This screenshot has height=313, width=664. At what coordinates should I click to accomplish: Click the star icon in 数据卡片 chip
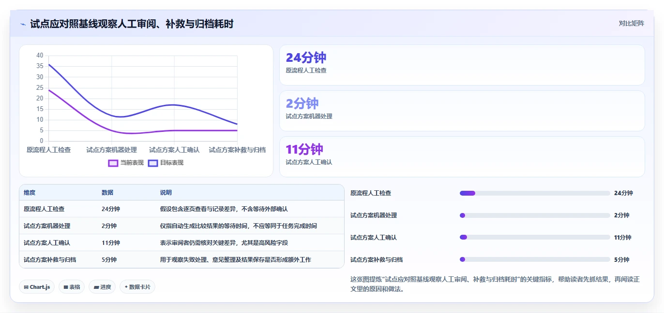point(126,287)
